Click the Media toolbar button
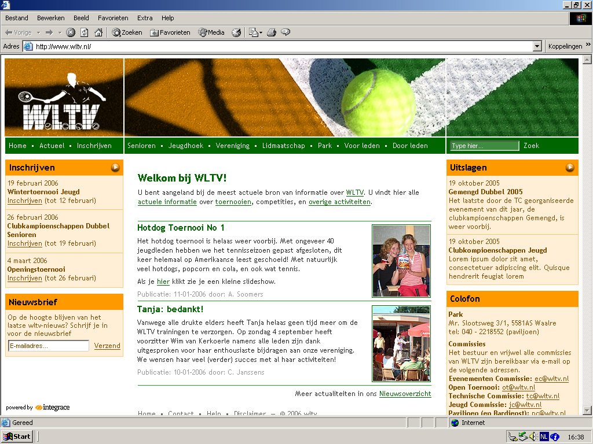Viewport: 593px width, 444px height. coord(211,32)
